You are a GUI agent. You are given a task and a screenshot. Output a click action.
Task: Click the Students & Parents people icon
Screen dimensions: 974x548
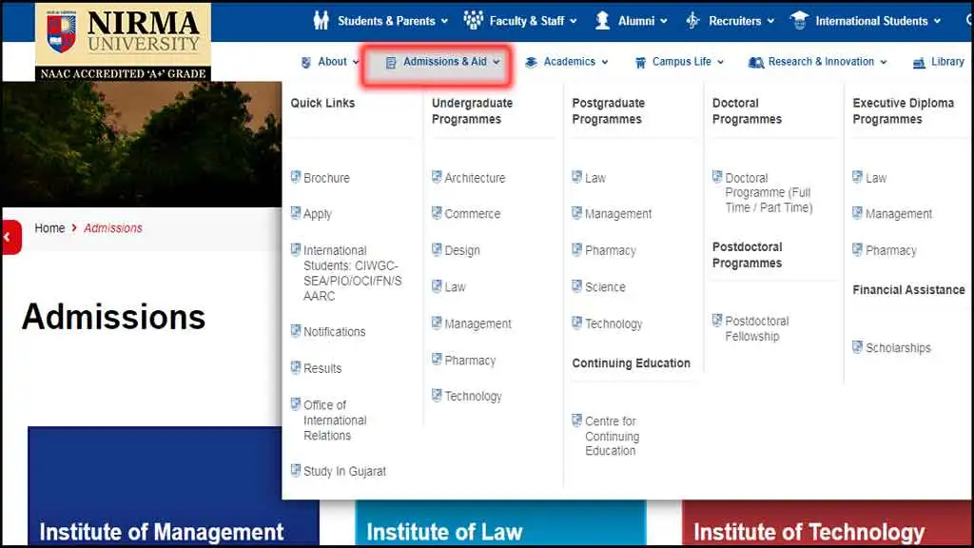coord(321,20)
